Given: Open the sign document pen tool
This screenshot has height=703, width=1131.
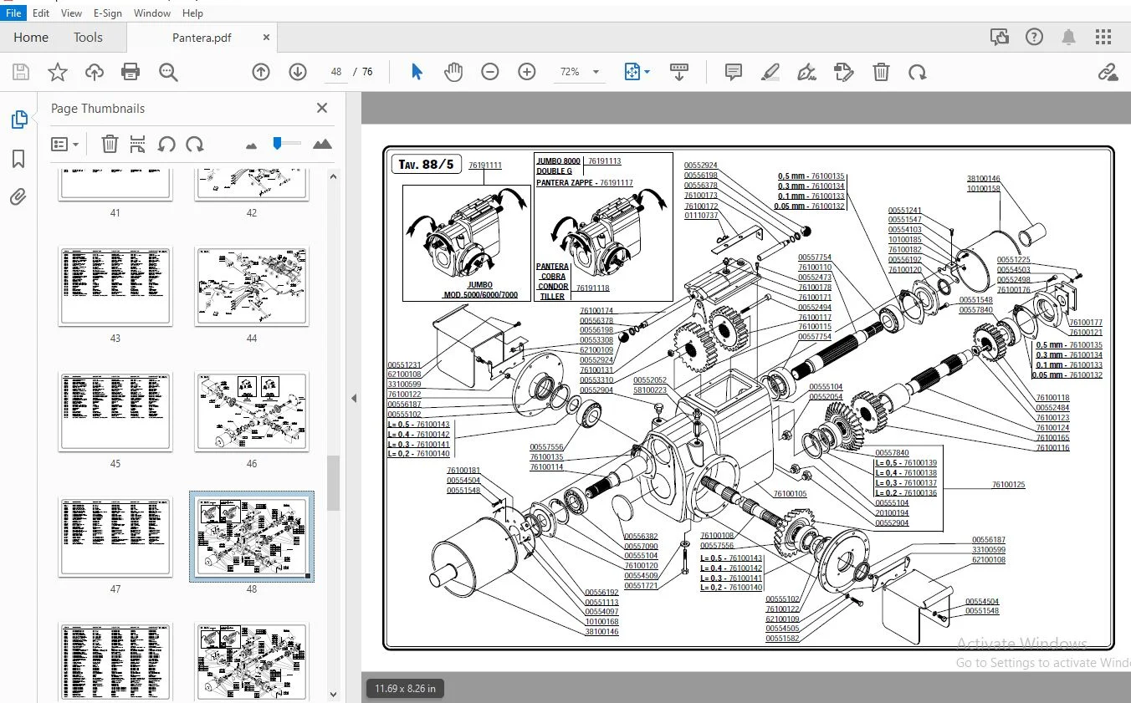Looking at the screenshot, I should [x=807, y=72].
